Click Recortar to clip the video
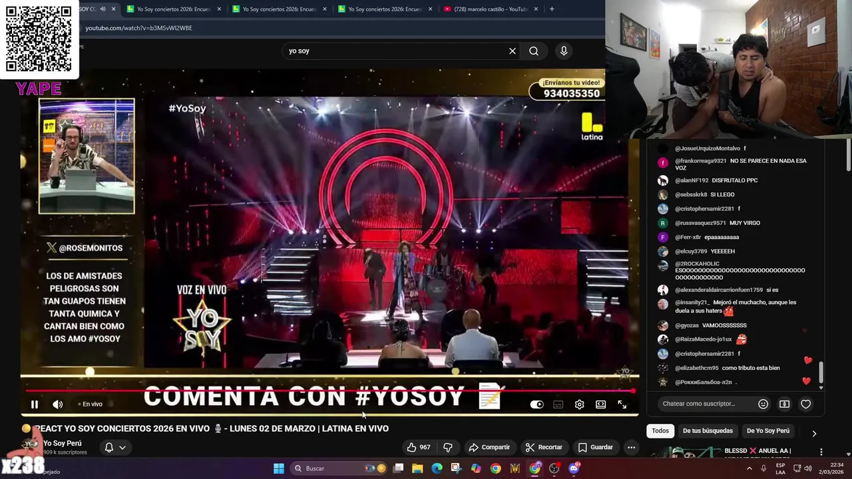The width and height of the screenshot is (852, 479). tap(544, 447)
